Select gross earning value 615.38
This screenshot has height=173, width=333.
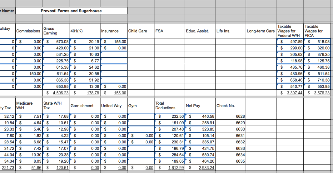click(56, 67)
